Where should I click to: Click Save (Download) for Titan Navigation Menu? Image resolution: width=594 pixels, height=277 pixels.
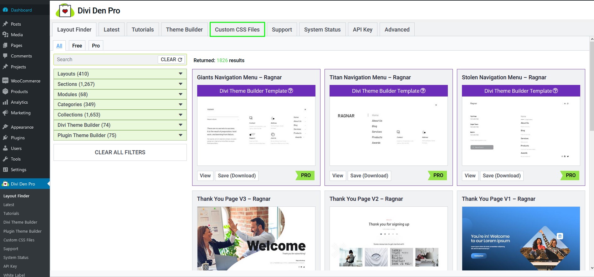click(369, 176)
